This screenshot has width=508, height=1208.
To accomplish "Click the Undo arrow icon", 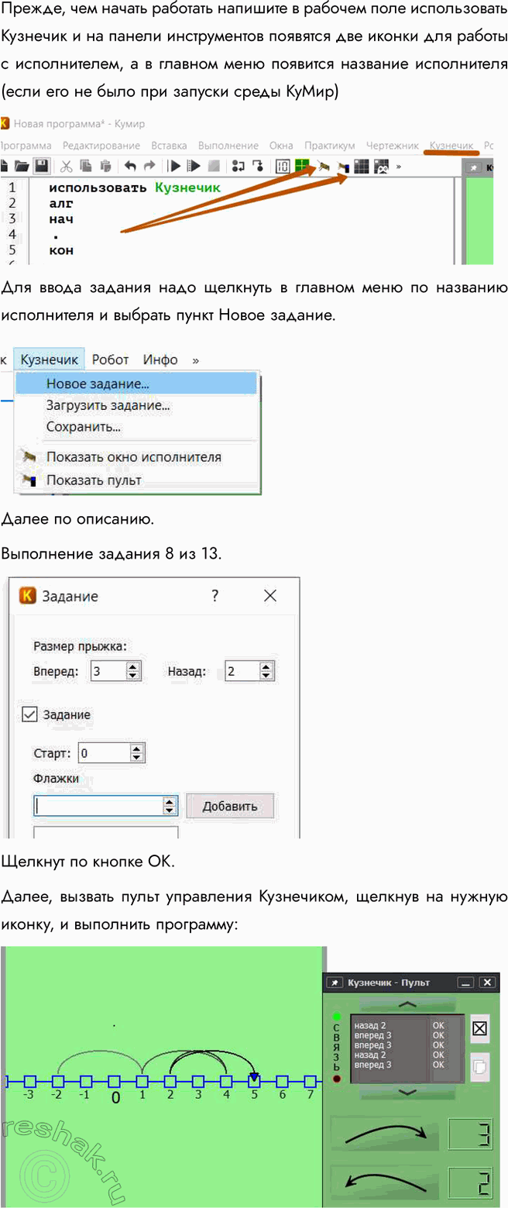I will [x=129, y=166].
